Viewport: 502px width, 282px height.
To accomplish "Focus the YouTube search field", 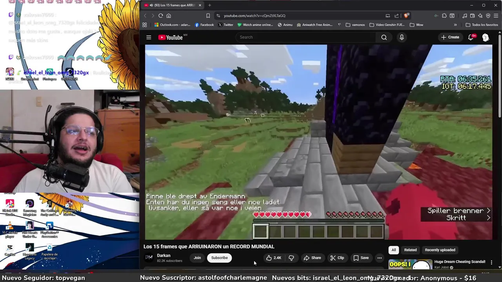I will tap(306, 37).
